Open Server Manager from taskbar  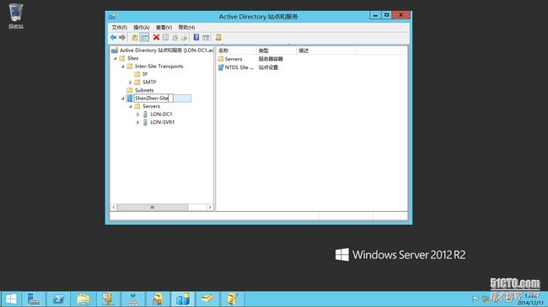(x=34, y=299)
